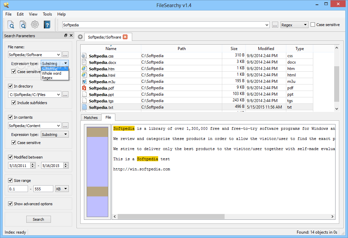Click the icon of the Softpedia.html file
This screenshot has width=348, height=238.
(84, 75)
